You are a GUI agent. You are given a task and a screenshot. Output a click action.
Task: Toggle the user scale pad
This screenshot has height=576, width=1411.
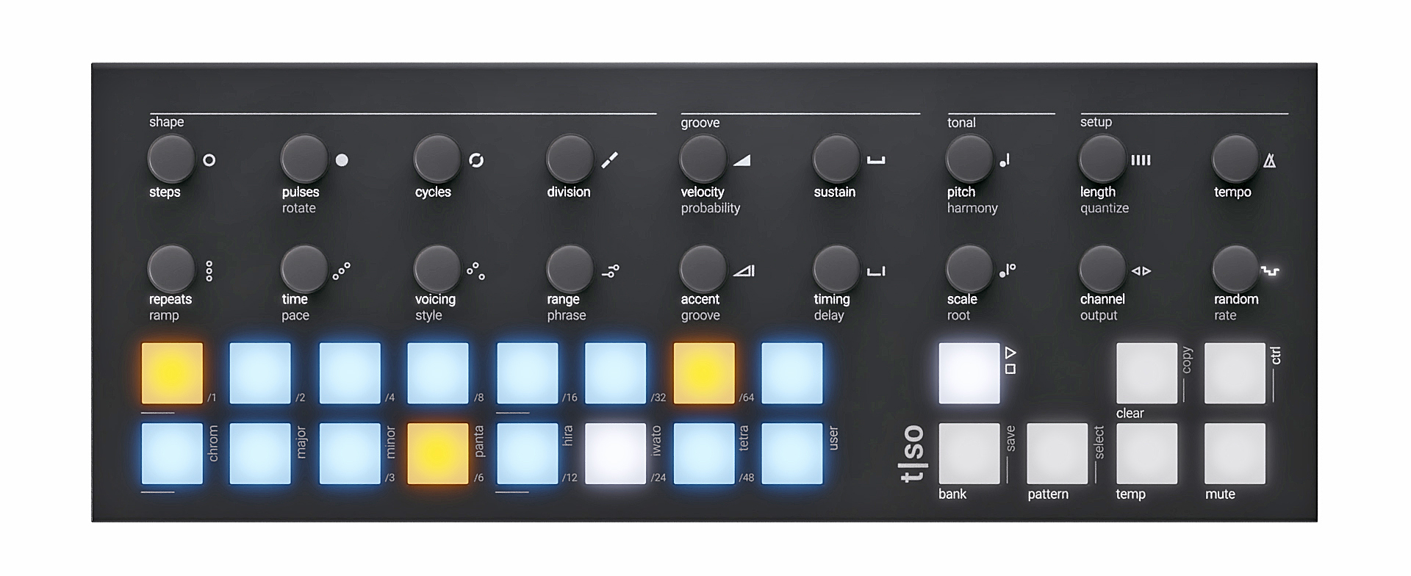point(792,453)
